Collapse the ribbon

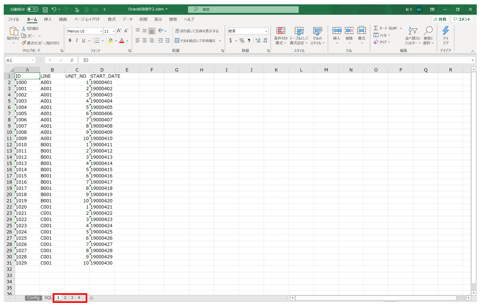tap(473, 51)
